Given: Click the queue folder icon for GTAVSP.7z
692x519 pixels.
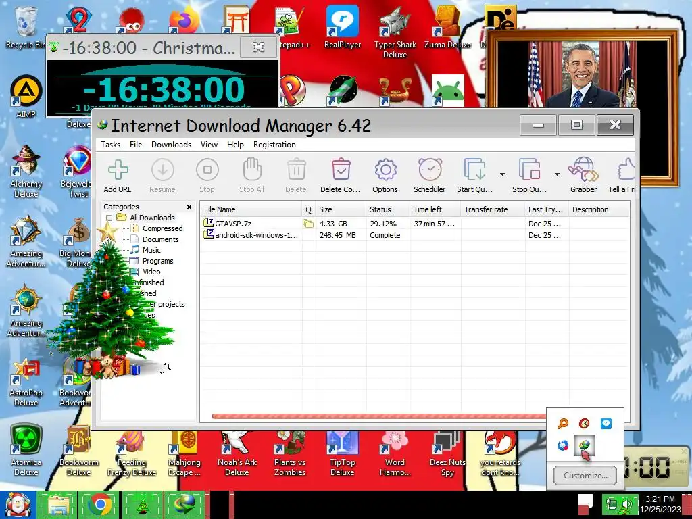Looking at the screenshot, I should [x=308, y=224].
